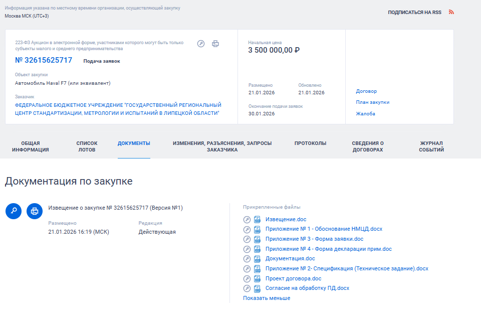
Task: Click Документация по закупке heading
Action: pyautogui.click(x=69, y=181)
